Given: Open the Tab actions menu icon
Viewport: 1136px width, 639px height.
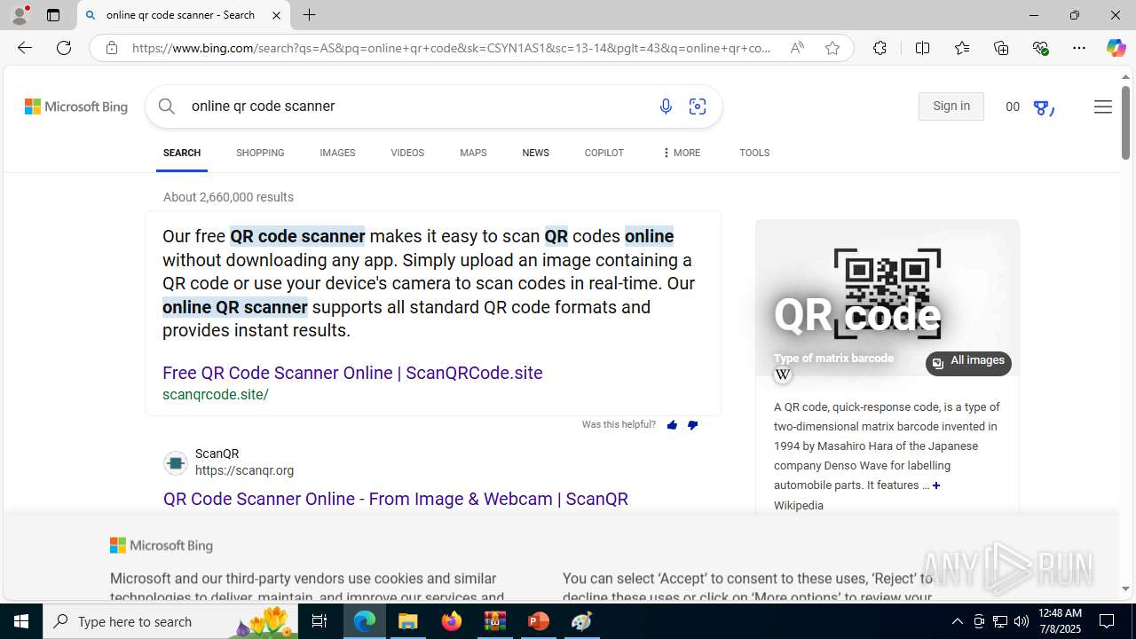Looking at the screenshot, I should click(x=53, y=15).
